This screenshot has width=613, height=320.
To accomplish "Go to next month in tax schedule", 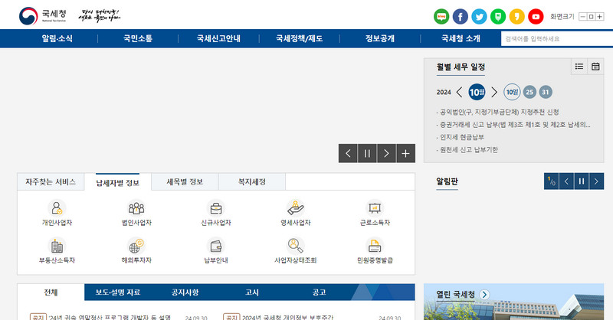I will tap(494, 92).
